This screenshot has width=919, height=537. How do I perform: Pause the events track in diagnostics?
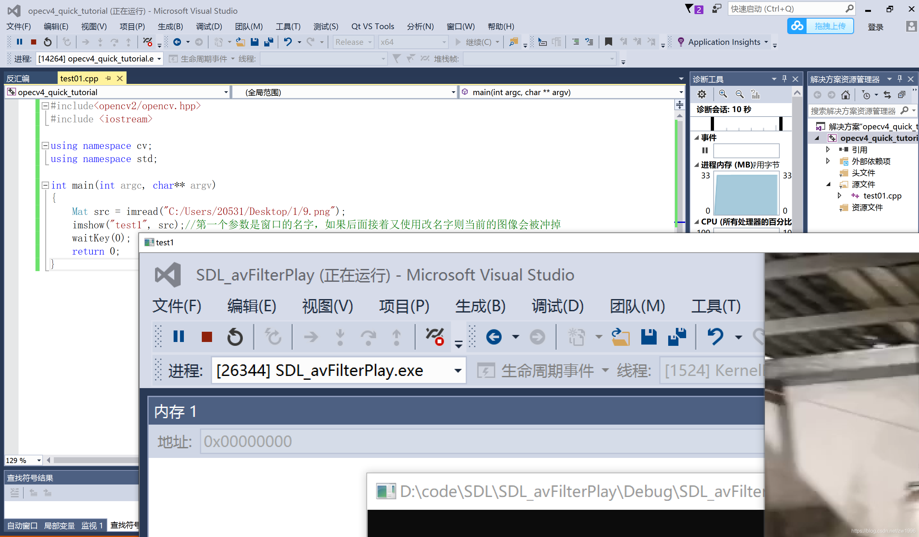pos(705,150)
